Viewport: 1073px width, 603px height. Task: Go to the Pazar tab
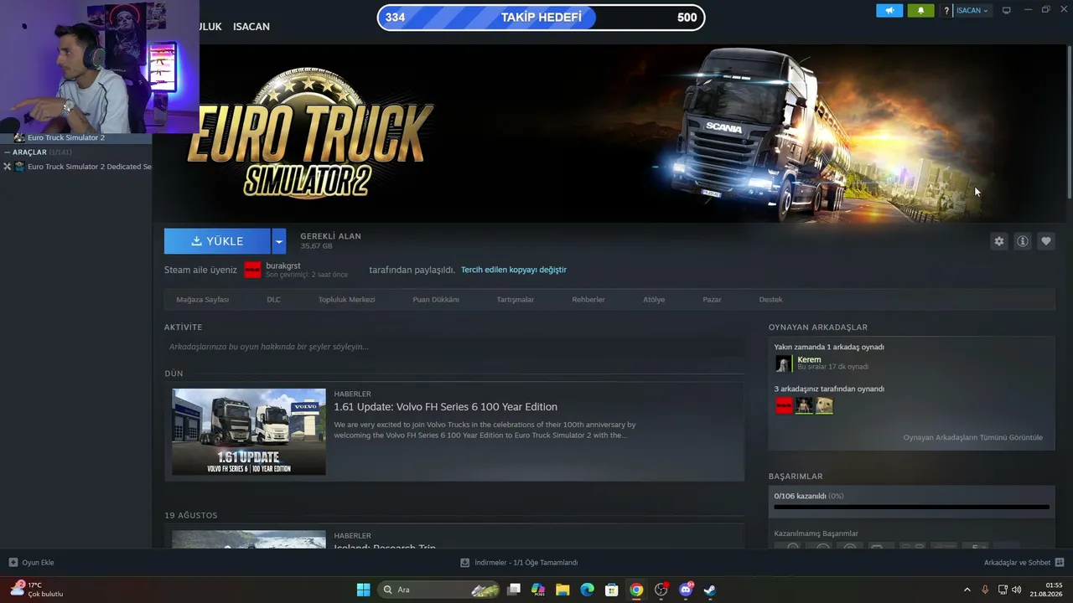[712, 299]
